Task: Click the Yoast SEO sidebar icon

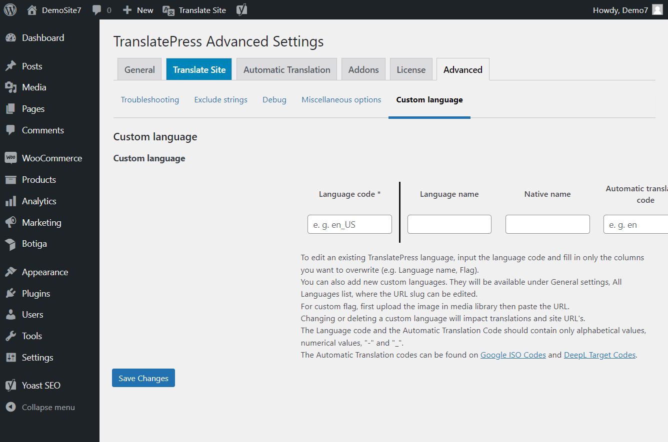Action: coord(10,386)
